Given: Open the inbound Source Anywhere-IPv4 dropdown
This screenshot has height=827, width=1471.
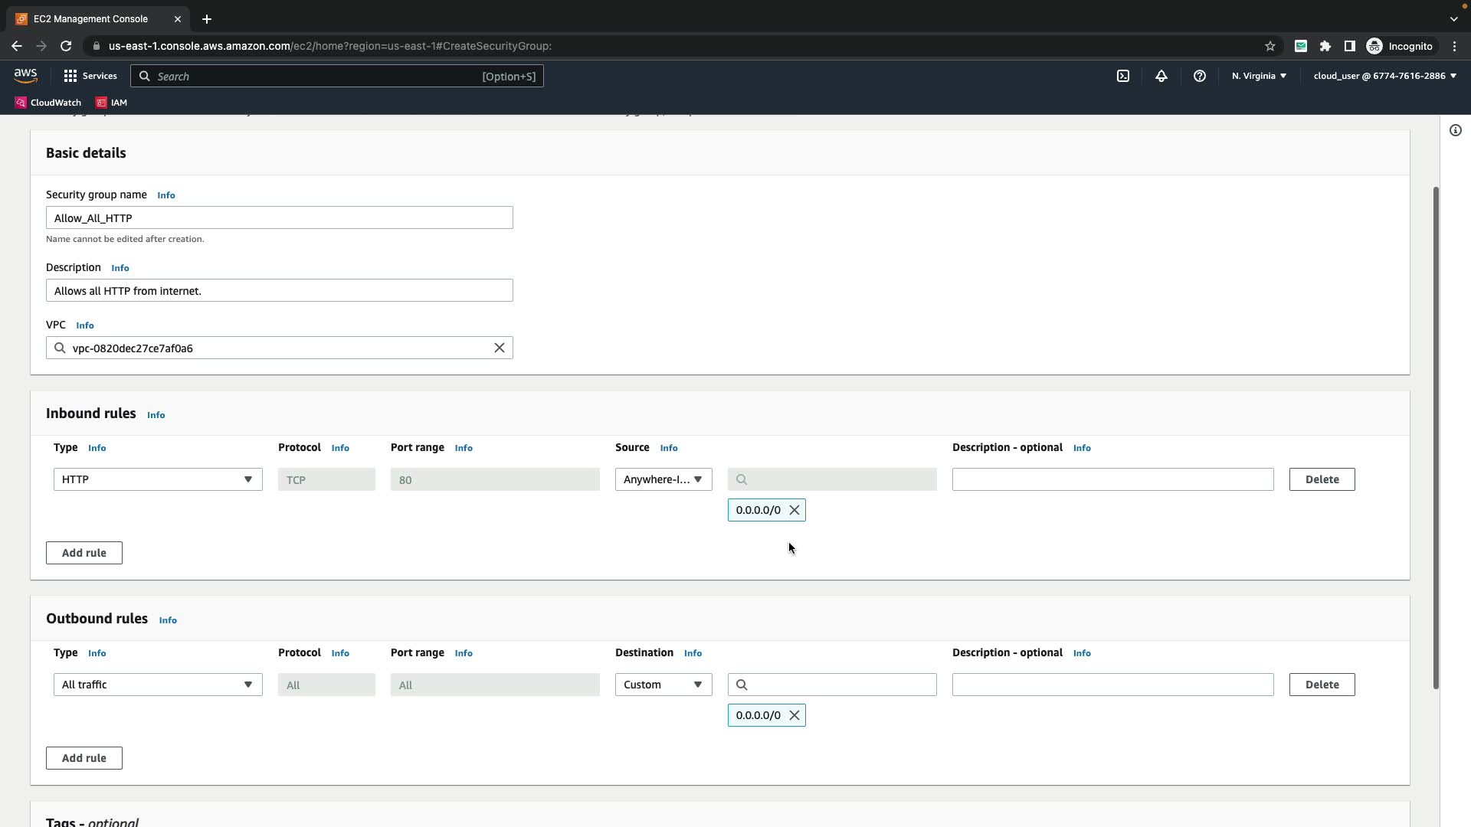Looking at the screenshot, I should [x=663, y=479].
